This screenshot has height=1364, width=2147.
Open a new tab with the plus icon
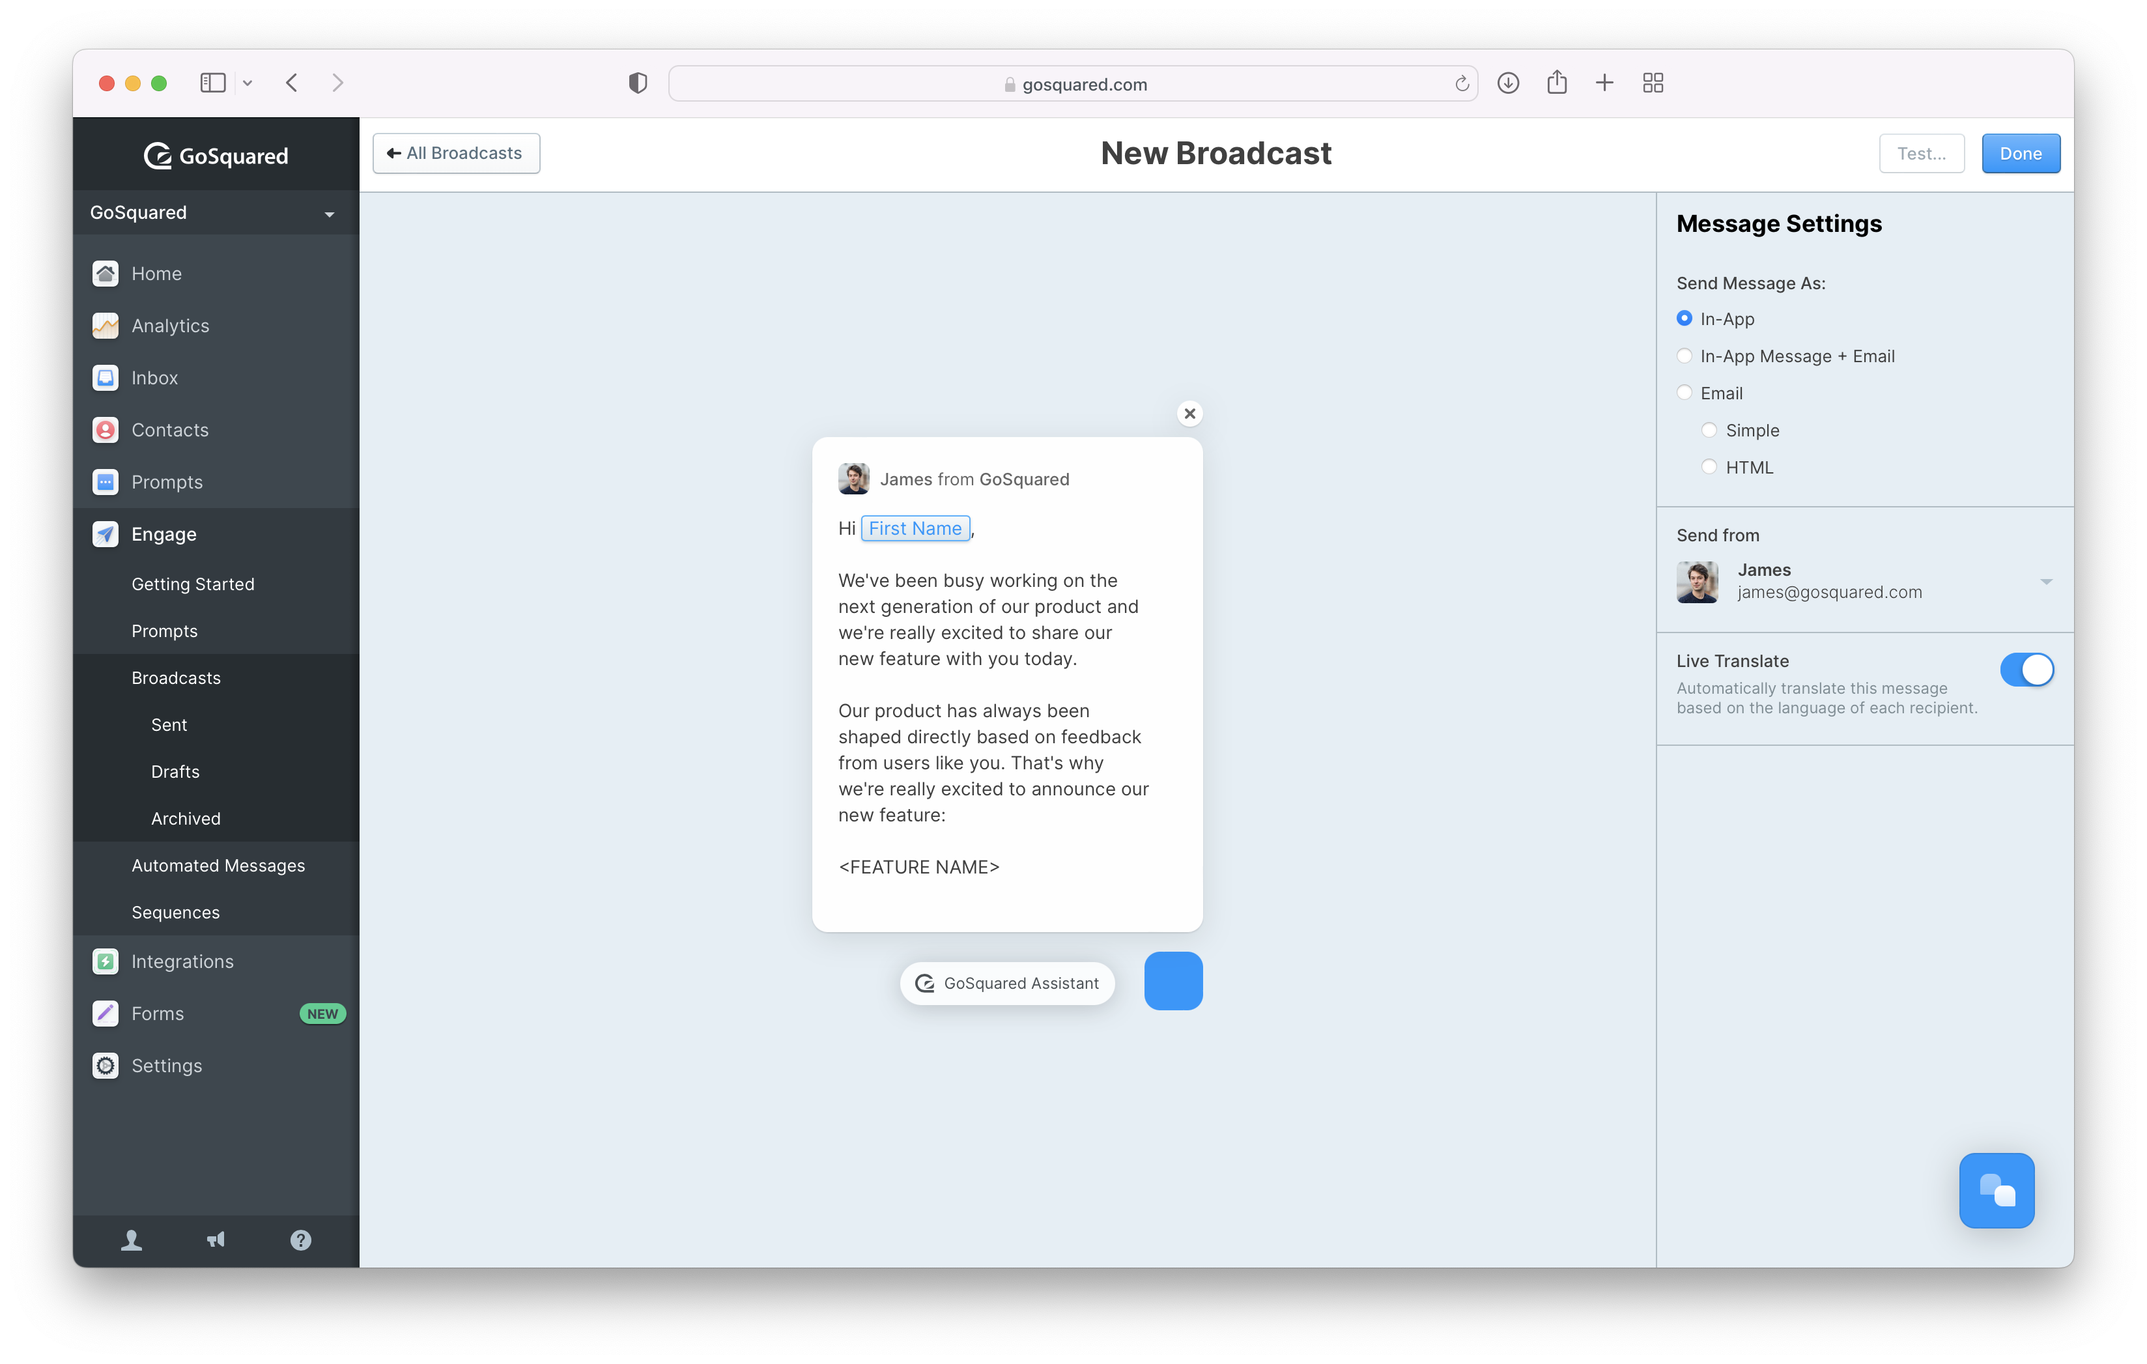(1604, 83)
